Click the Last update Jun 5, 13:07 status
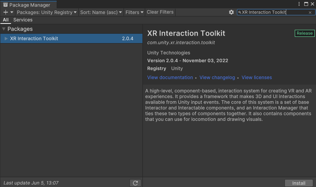This screenshot has width=316, height=187. 31,183
